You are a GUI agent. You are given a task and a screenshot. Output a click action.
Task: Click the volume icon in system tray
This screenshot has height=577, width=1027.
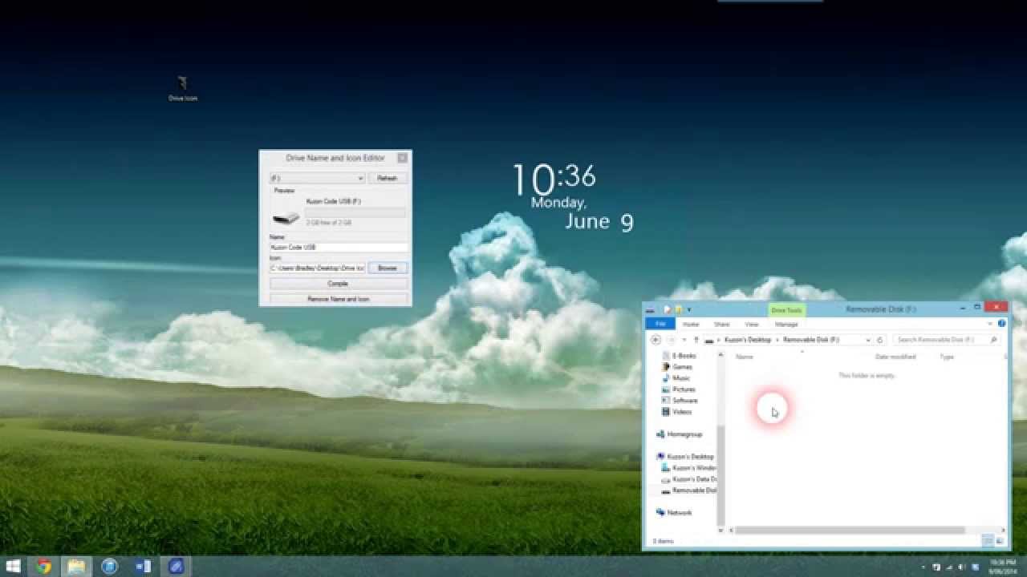click(x=960, y=567)
